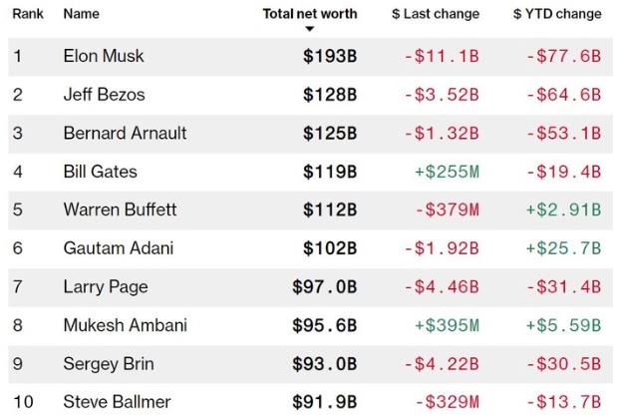Click the $ YTD change column header

[557, 14]
